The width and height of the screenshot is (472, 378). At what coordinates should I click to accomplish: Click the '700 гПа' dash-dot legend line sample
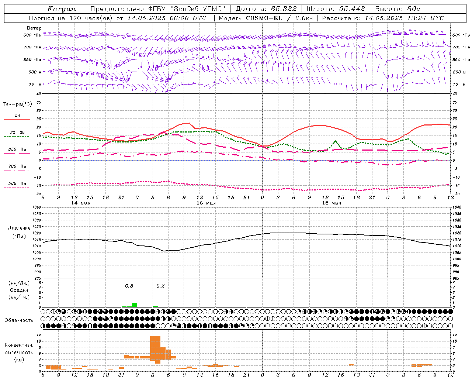coord(16,171)
